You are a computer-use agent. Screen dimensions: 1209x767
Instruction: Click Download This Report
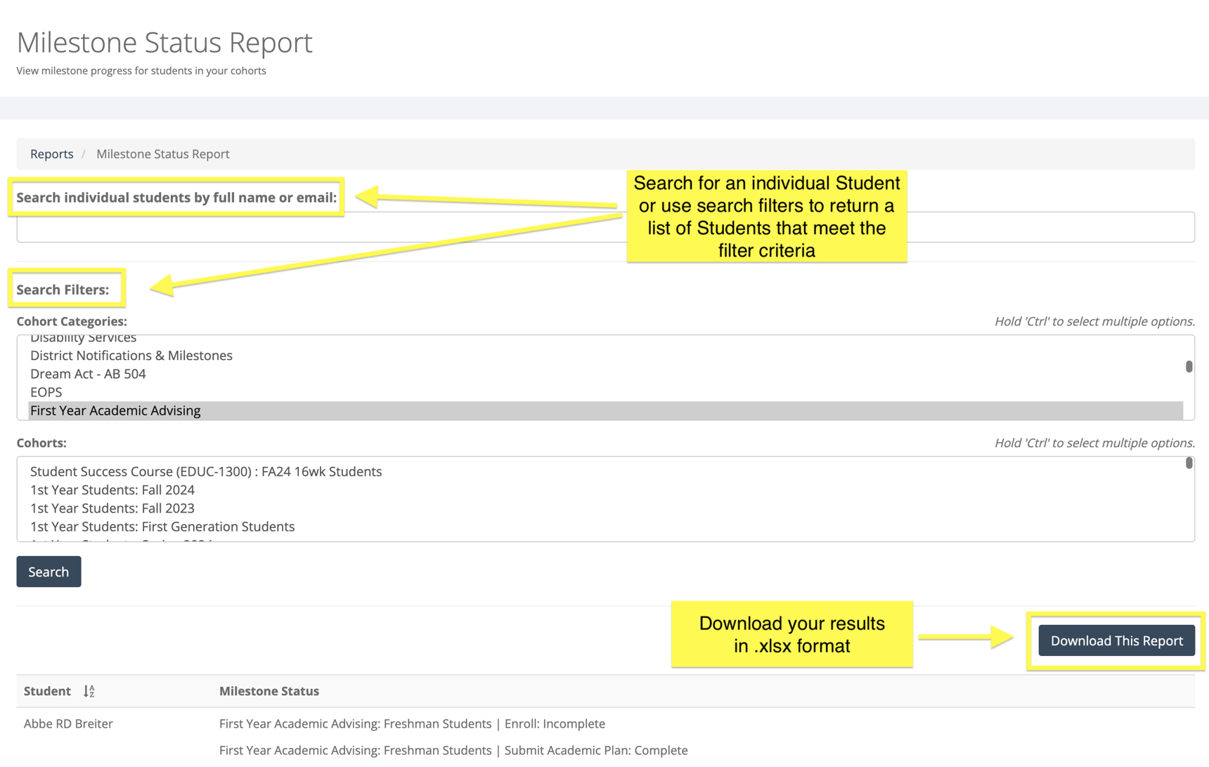pos(1116,640)
